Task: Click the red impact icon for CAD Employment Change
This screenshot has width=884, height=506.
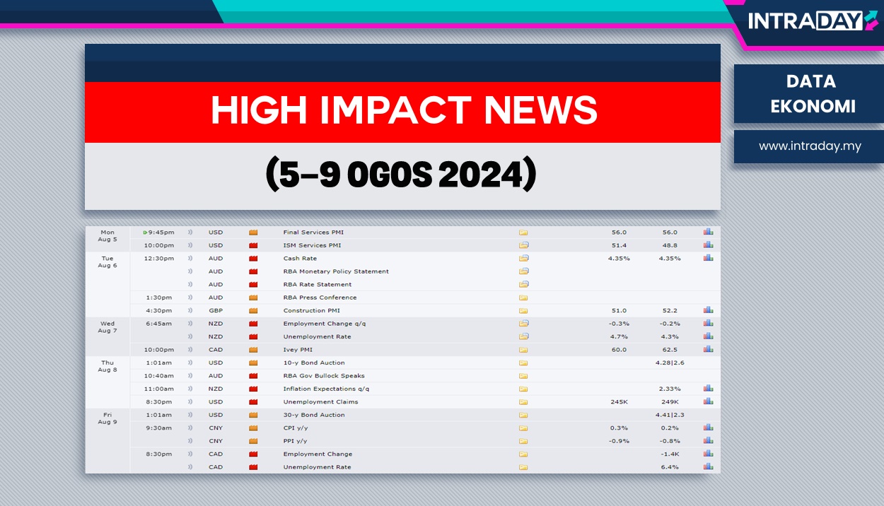Action: [x=252, y=454]
